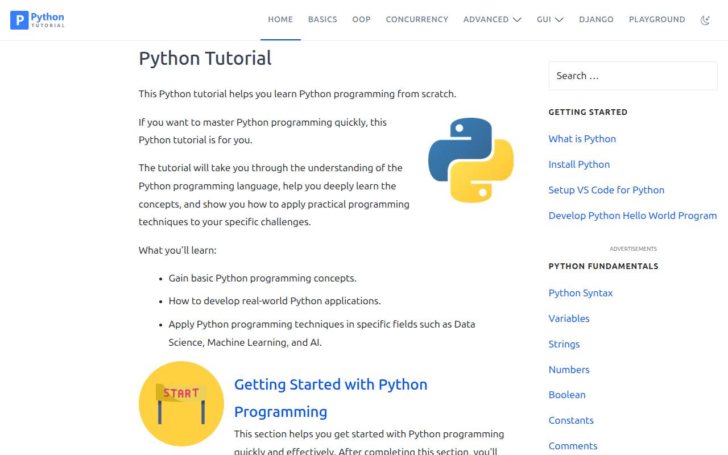Open the Playground menu item
The height and width of the screenshot is (455, 728).
657,19
